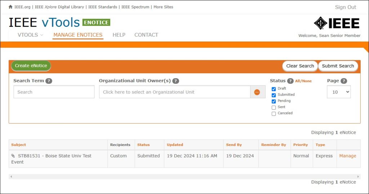Expand the VTOOLS navigation menu

click(x=30, y=35)
